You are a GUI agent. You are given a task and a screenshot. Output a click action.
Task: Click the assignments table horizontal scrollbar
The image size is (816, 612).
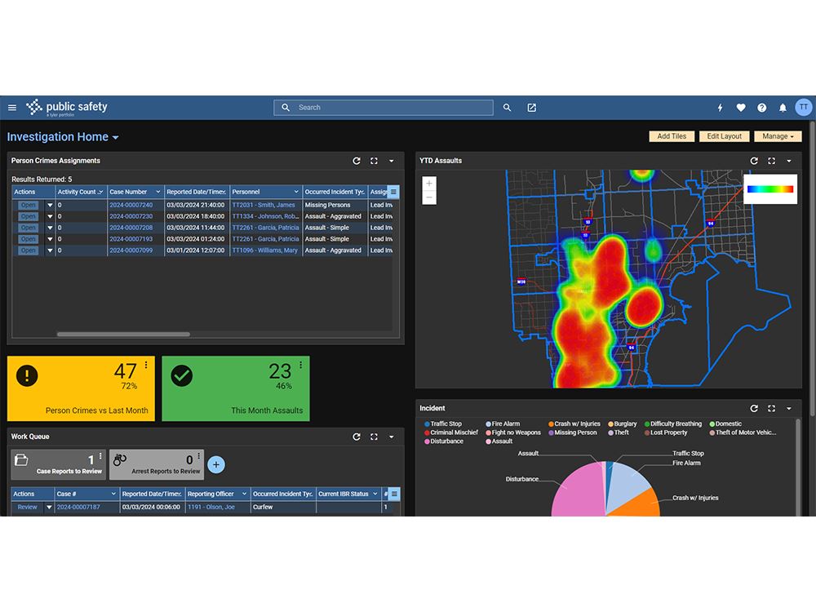[x=123, y=334]
